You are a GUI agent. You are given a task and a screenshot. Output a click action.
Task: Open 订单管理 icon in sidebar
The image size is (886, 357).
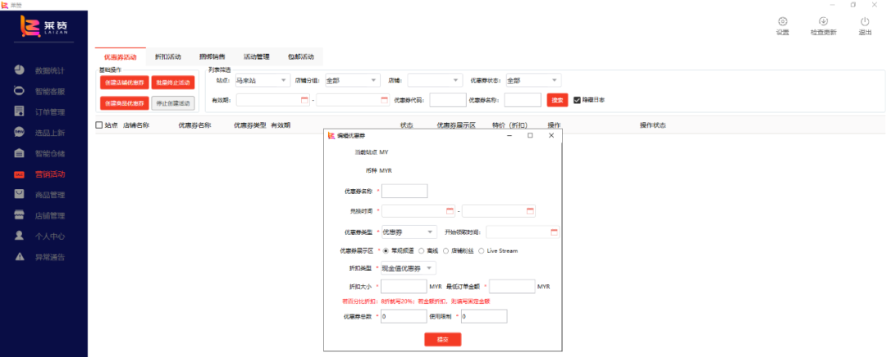(x=19, y=111)
